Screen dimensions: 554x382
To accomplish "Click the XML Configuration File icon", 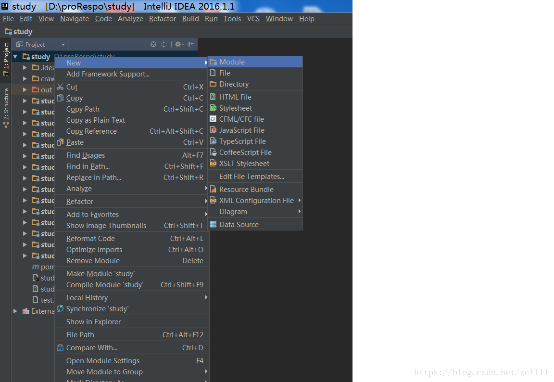I will (213, 200).
